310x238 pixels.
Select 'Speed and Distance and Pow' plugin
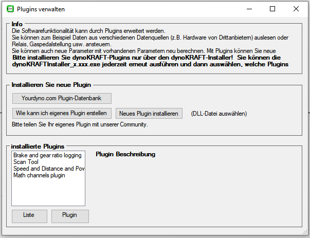tap(49, 169)
